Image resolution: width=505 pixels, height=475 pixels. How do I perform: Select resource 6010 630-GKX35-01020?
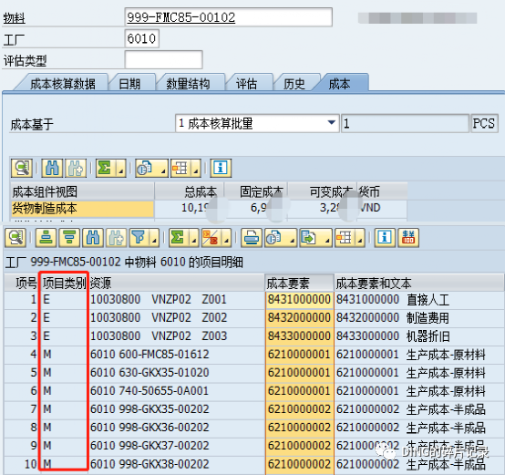point(176,373)
